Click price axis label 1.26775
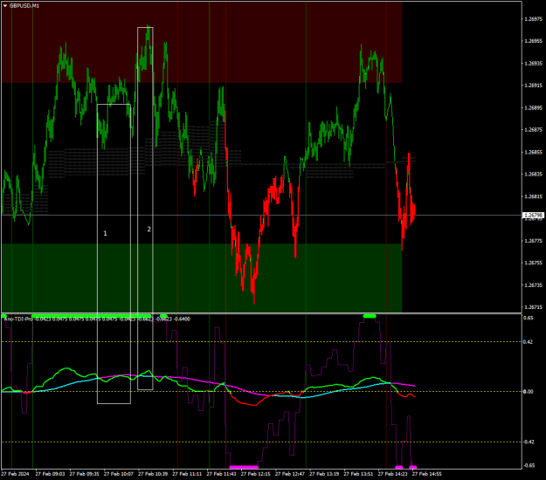Viewport: 546px width, 480px height. pos(533,241)
